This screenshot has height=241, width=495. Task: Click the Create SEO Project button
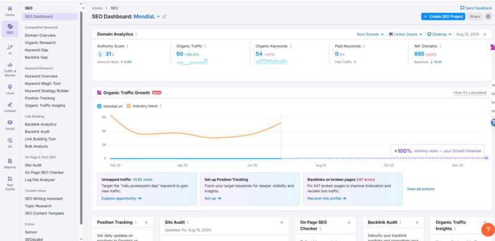click(x=443, y=17)
